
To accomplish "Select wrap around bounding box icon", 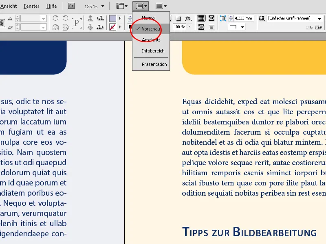I will (211, 18).
